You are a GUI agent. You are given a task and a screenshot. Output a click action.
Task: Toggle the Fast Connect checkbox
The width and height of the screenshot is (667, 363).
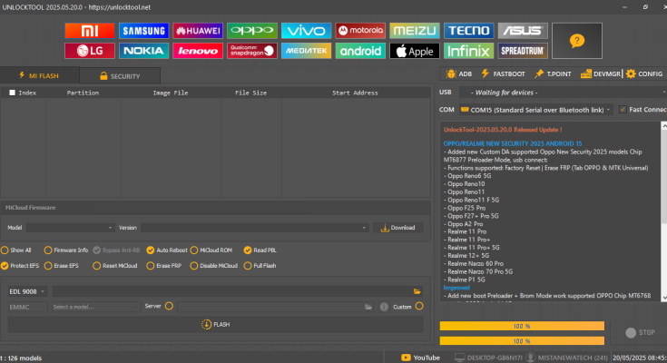click(623, 110)
